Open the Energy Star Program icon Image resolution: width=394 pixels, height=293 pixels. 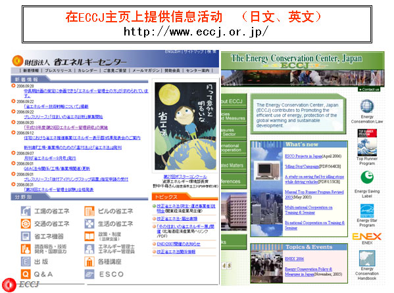(367, 211)
